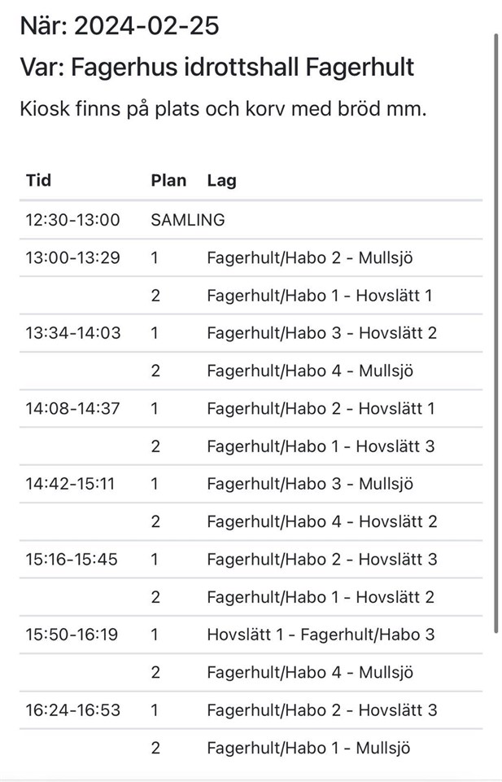Click the 12:30-13:00 time cell

72,220
